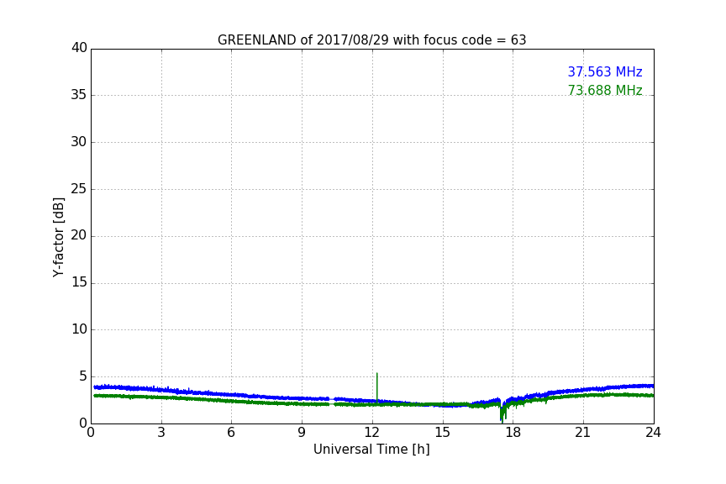Click the x-axis tick label 18

(513, 433)
